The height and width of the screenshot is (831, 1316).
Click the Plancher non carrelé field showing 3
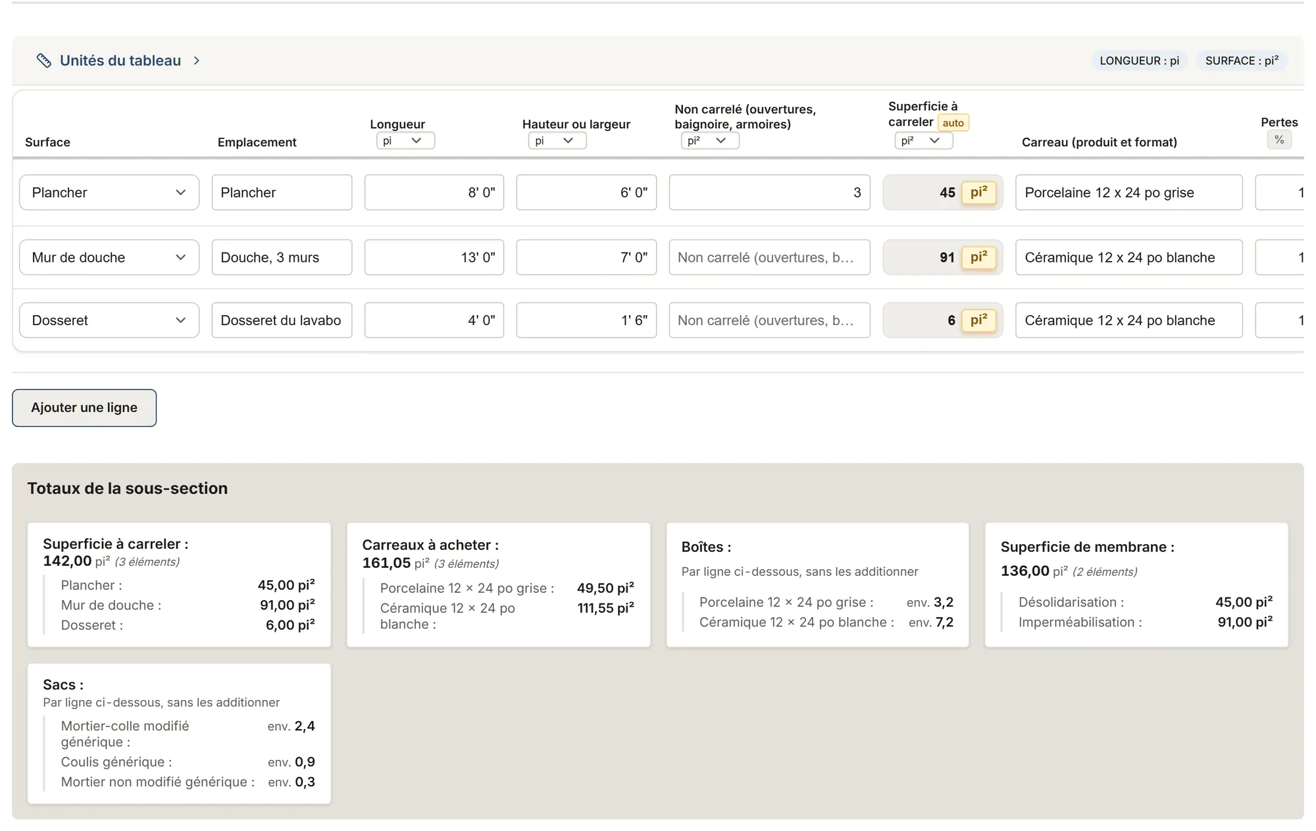769,193
